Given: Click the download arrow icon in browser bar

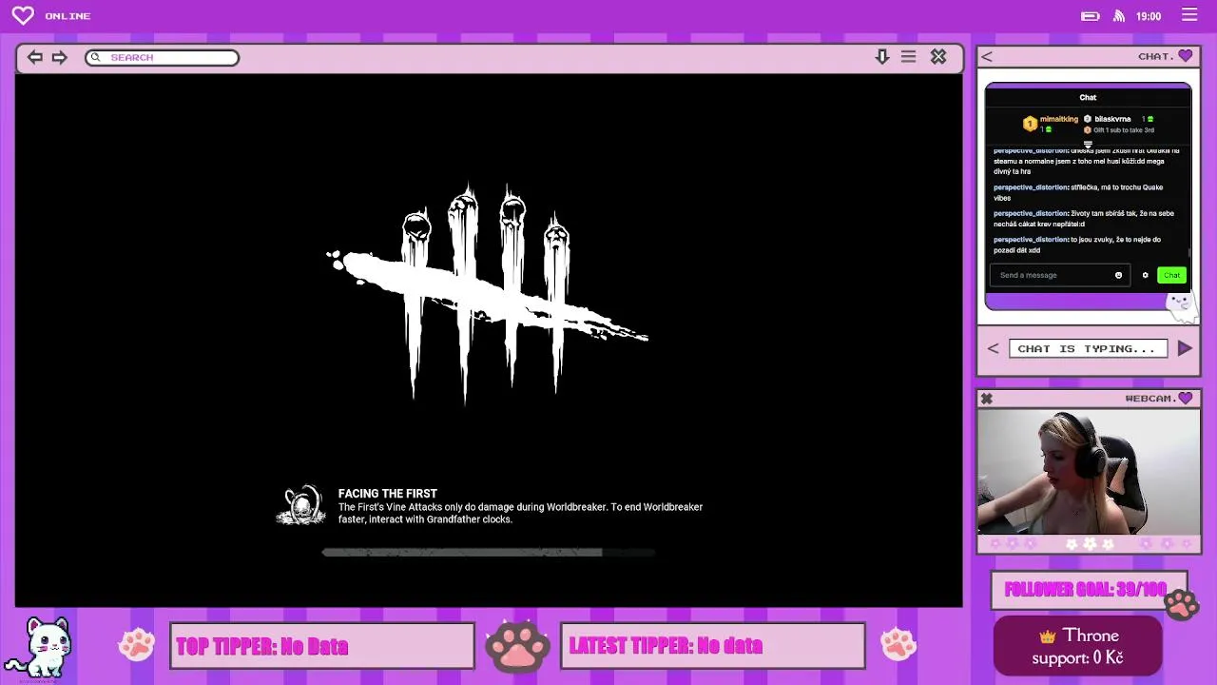Looking at the screenshot, I should pyautogui.click(x=882, y=57).
